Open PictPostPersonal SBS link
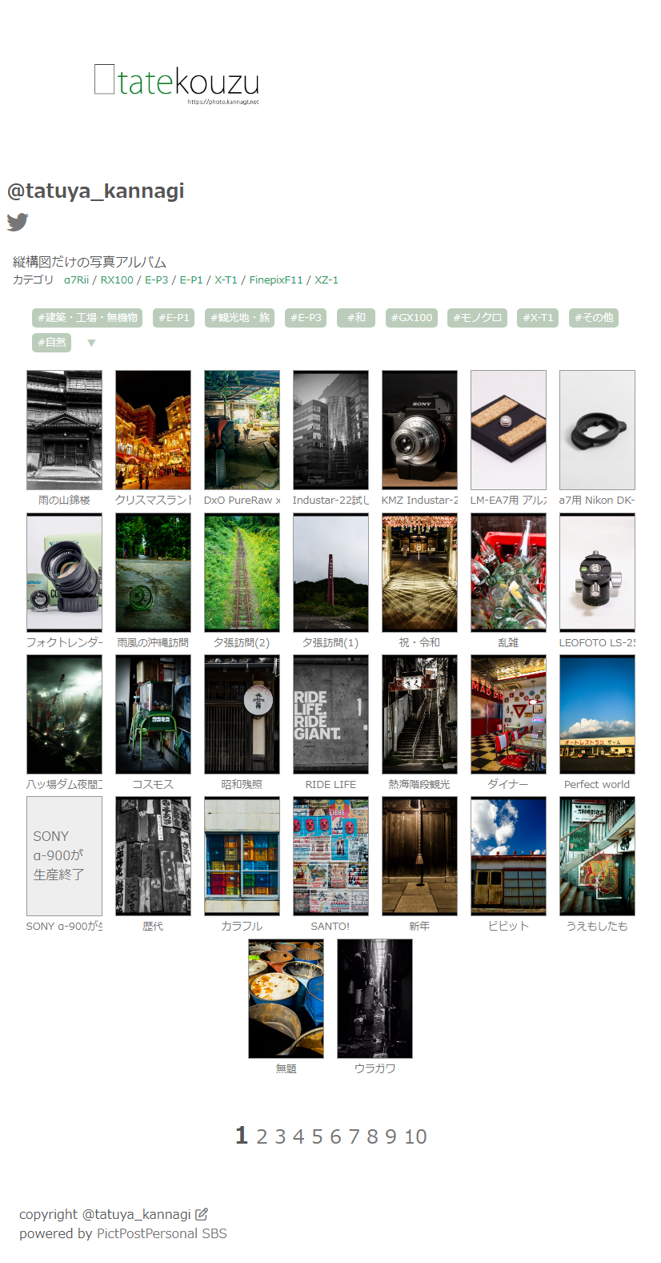The height and width of the screenshot is (1263, 661). coord(162,1233)
